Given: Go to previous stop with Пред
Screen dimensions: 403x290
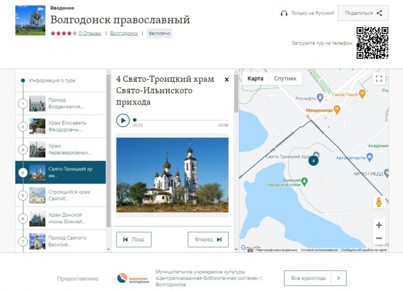Looking at the screenshot, I should click(x=134, y=239).
